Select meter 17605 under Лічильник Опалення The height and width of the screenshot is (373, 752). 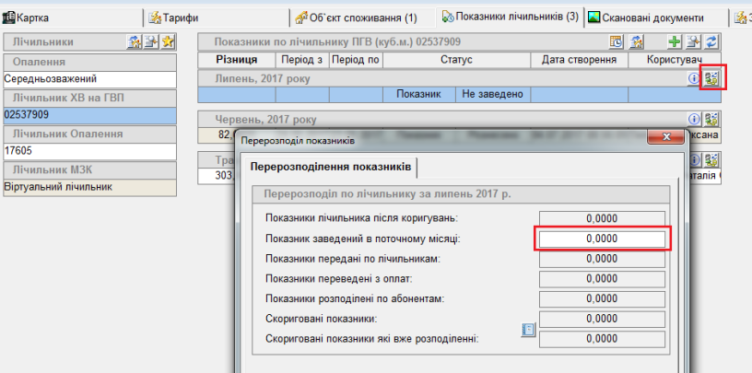point(63,150)
